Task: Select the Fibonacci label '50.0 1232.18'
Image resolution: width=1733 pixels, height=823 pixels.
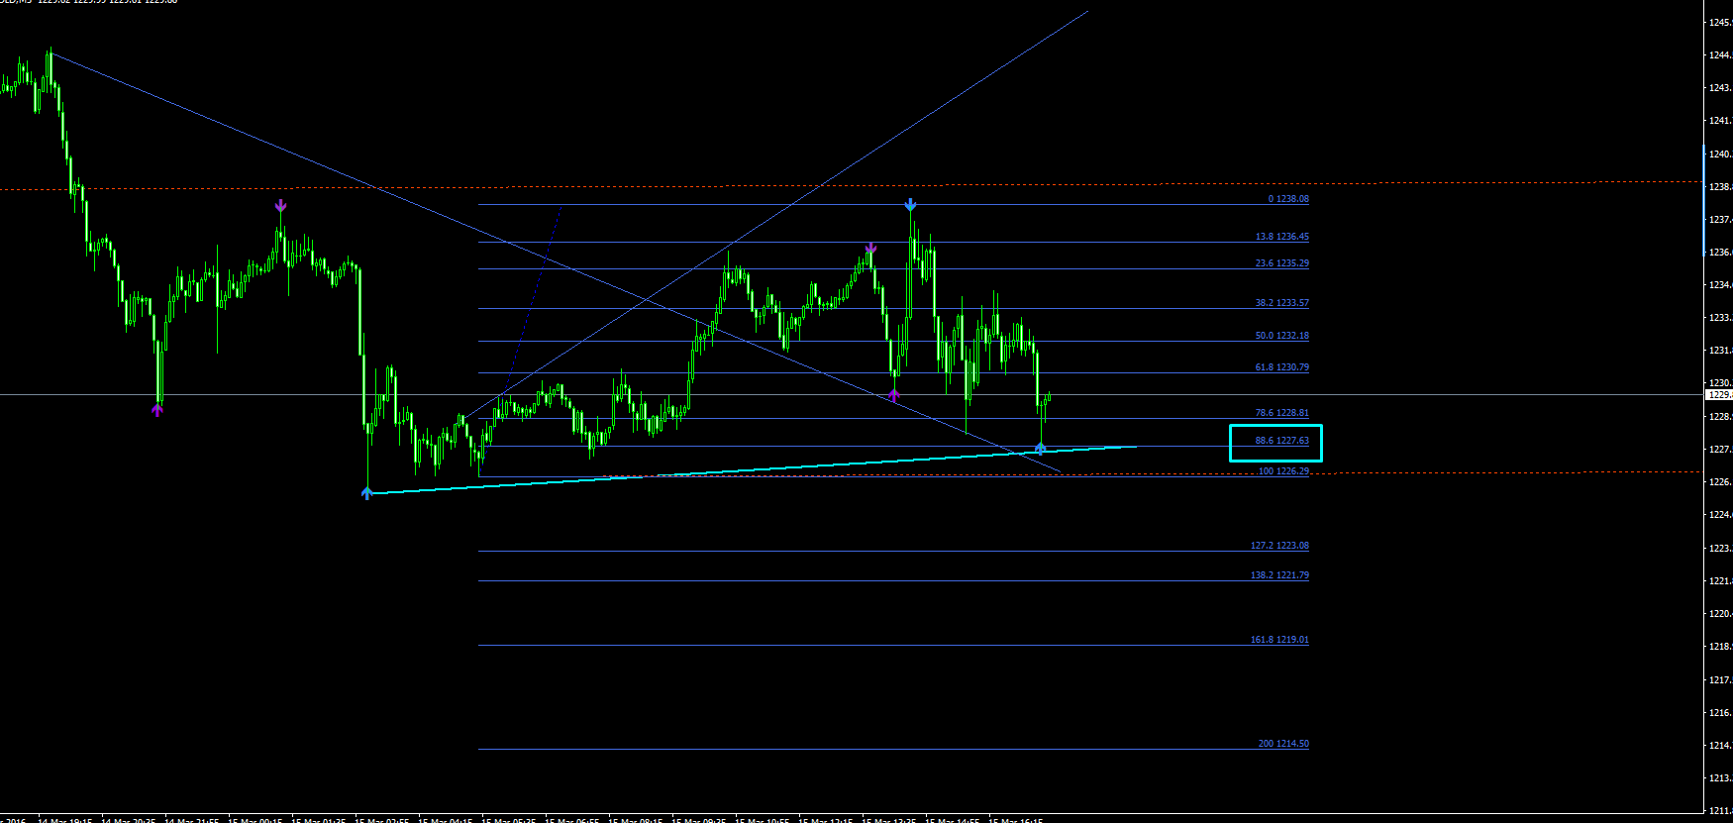Action: point(1281,336)
